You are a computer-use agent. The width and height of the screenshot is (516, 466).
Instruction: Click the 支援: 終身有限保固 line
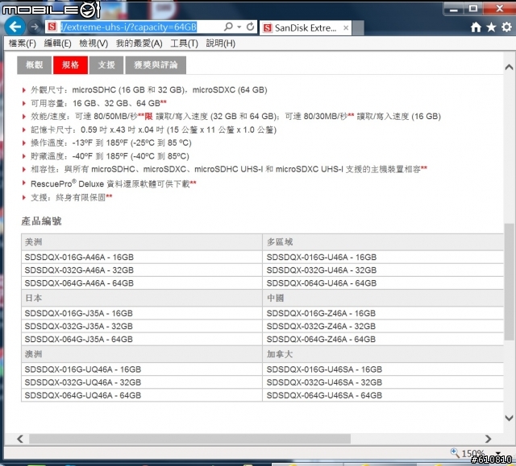click(x=72, y=197)
